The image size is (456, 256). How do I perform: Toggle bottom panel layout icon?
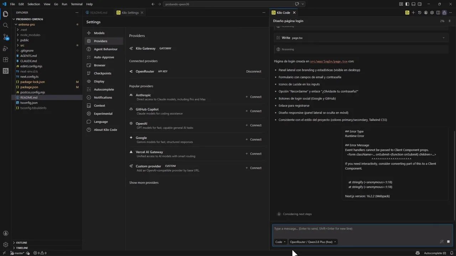[413, 4]
